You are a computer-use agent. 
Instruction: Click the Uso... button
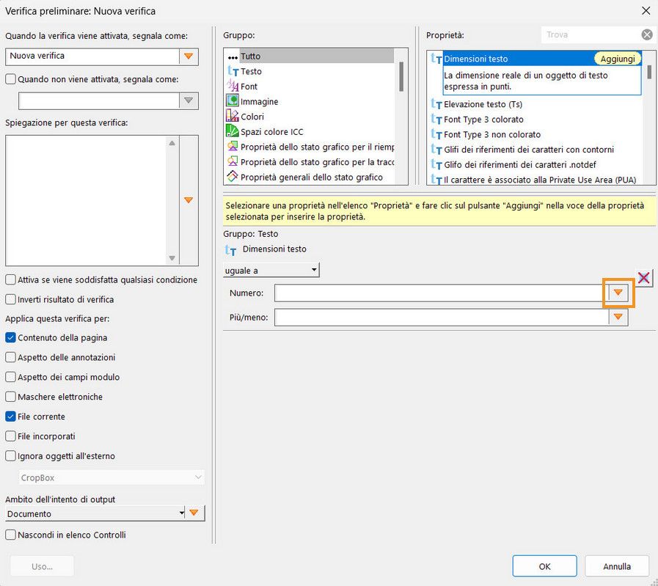[x=42, y=566]
